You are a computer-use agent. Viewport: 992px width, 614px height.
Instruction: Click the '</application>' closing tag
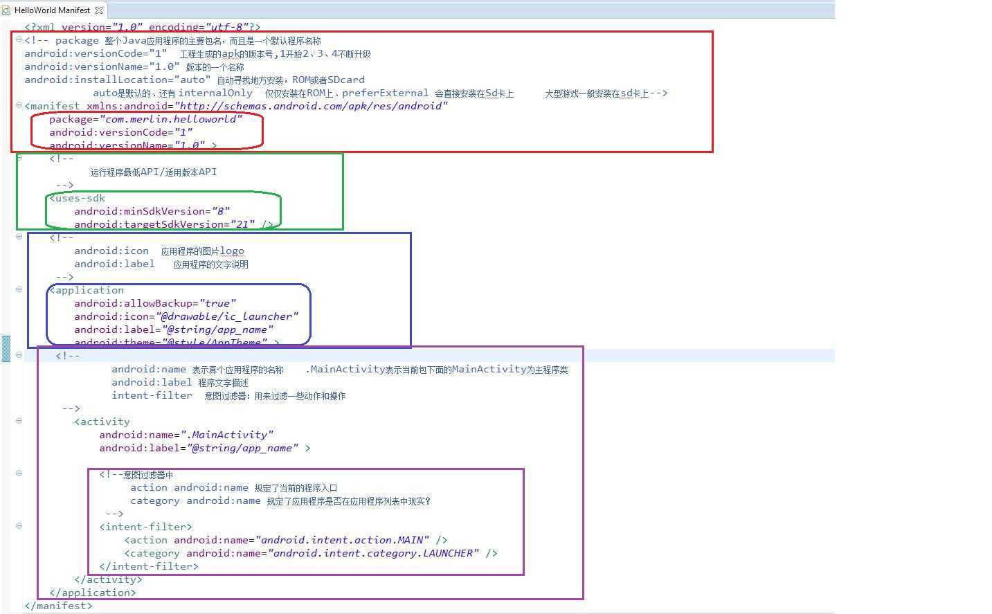click(x=93, y=593)
